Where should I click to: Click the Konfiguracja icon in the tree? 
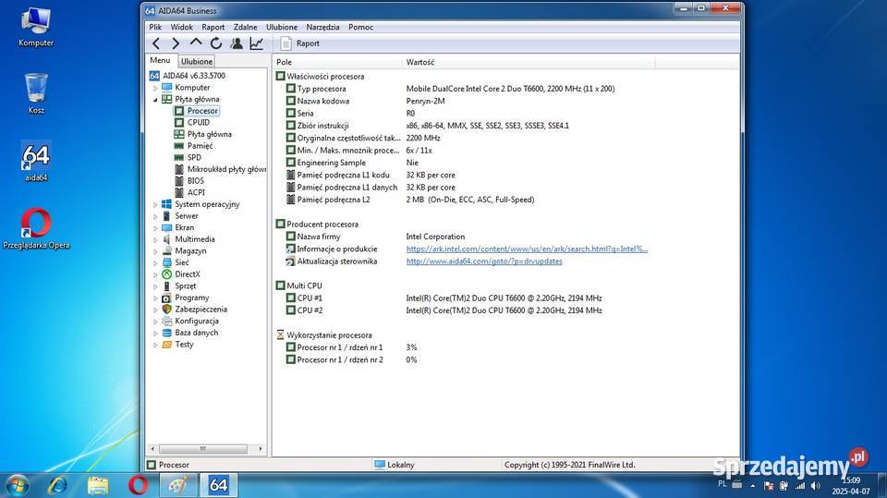(166, 321)
